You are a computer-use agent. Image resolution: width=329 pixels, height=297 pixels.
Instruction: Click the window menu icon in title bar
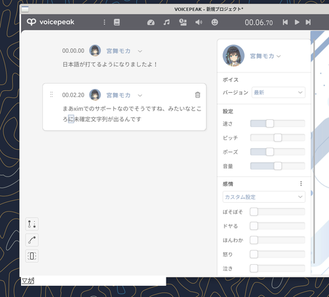[25, 9]
